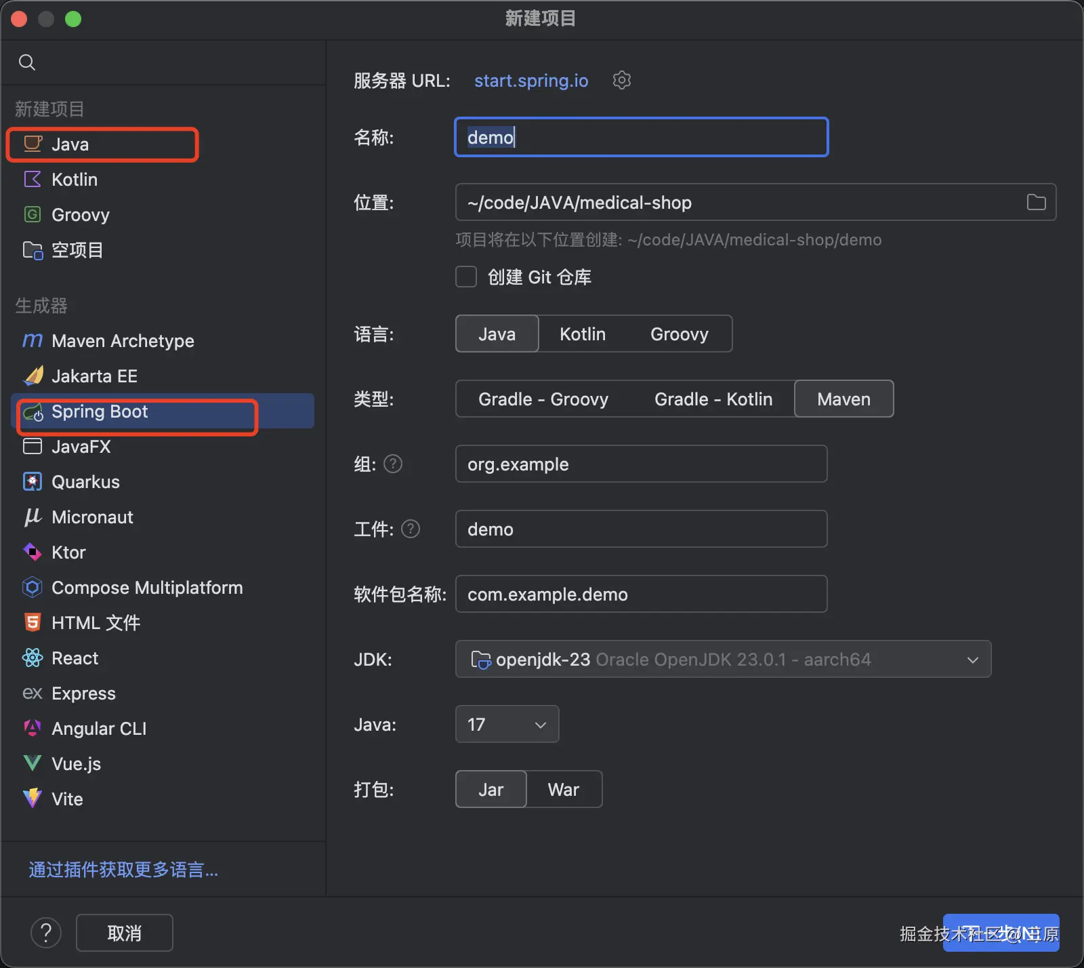This screenshot has width=1084, height=968.
Task: Set language to Groovy in 语言 row
Action: pyautogui.click(x=680, y=334)
